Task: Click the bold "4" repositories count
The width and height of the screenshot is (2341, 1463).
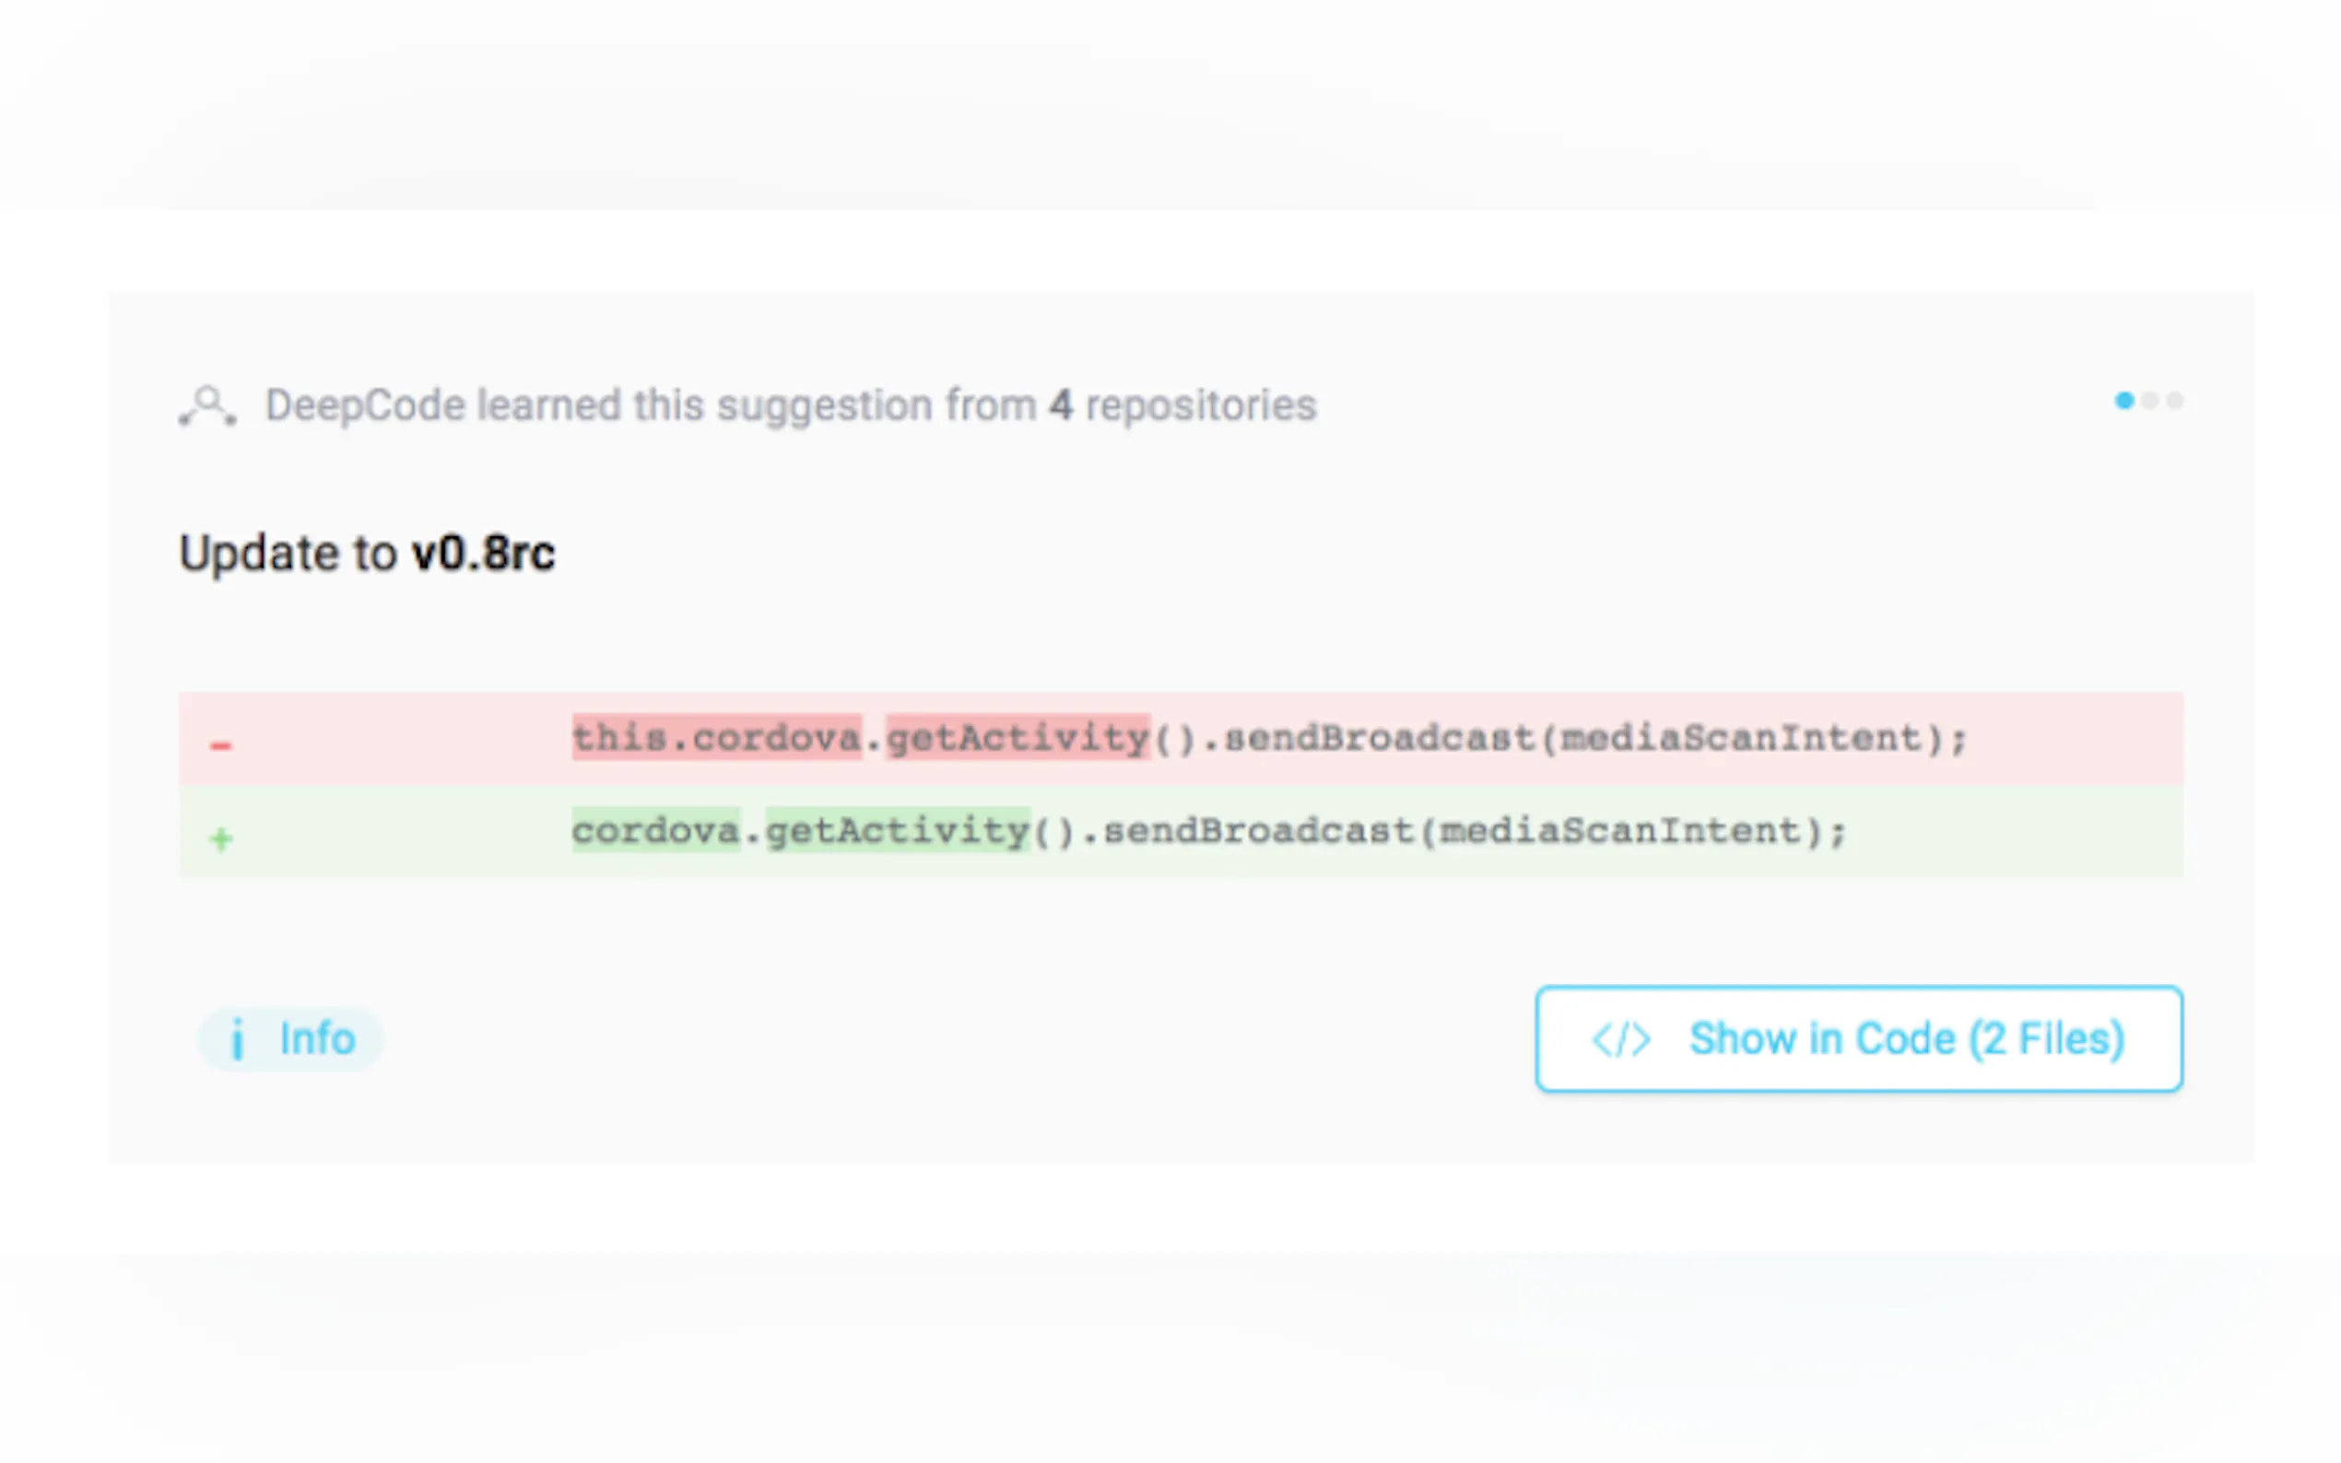Action: 1061,405
